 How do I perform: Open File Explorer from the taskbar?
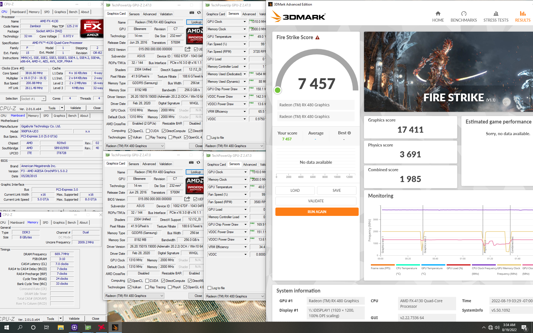[x=61, y=327]
